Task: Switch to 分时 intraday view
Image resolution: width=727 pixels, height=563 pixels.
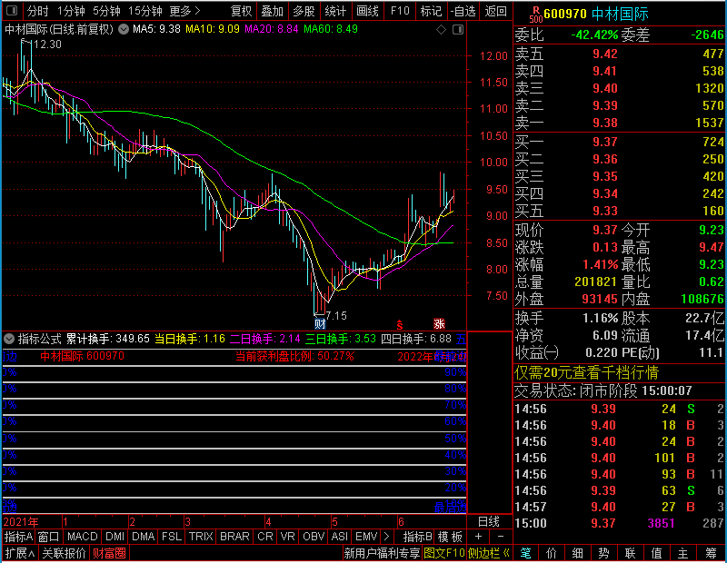Action: (x=37, y=11)
